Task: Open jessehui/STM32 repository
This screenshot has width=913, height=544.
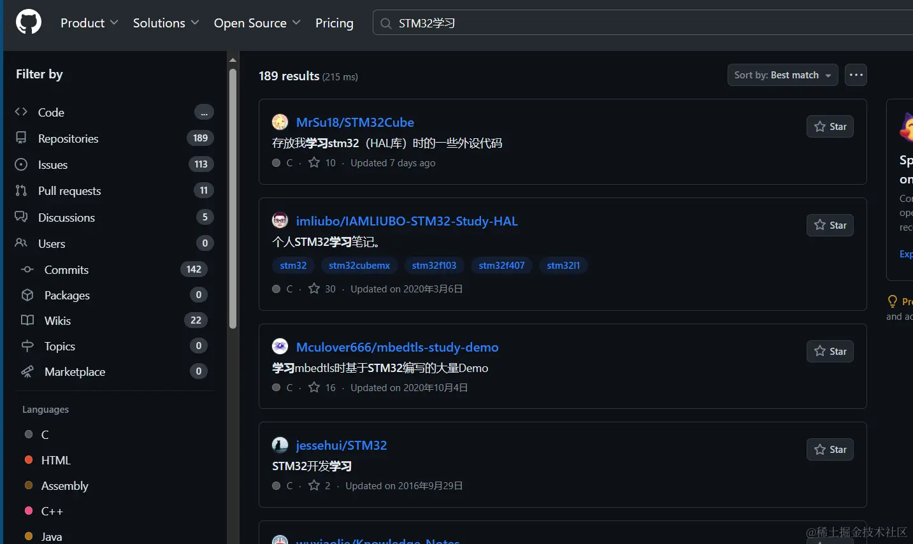Action: 341,445
